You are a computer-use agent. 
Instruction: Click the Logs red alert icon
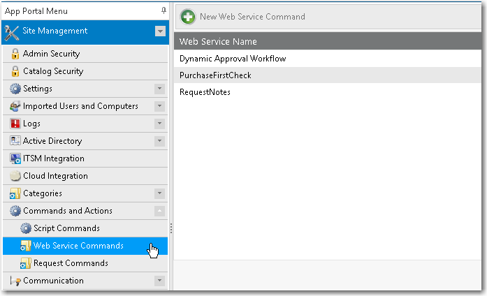15,124
